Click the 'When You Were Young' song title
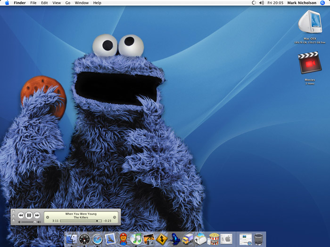 click(x=81, y=214)
